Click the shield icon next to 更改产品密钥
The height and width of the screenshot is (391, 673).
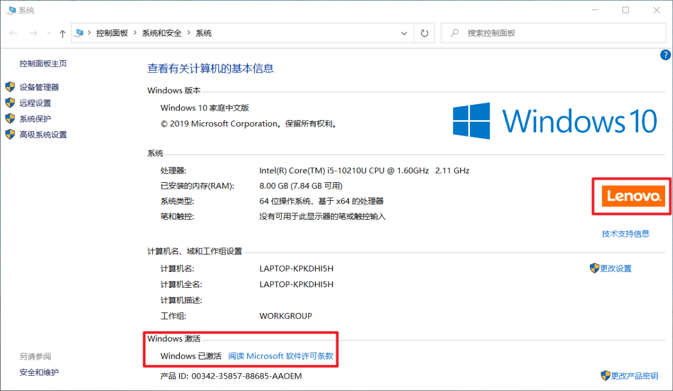606,375
